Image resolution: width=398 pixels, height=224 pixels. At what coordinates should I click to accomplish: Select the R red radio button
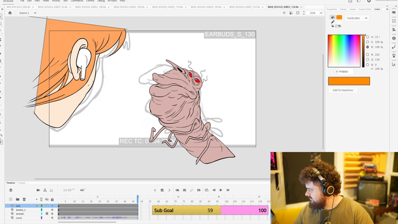(x=368, y=55)
